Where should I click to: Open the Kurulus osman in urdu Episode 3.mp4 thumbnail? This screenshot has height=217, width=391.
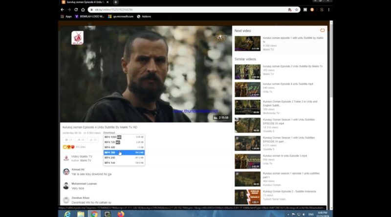(247, 161)
